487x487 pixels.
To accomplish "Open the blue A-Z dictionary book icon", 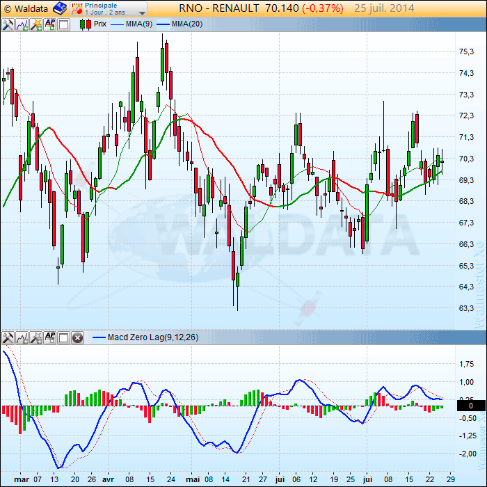I will 60,8.
